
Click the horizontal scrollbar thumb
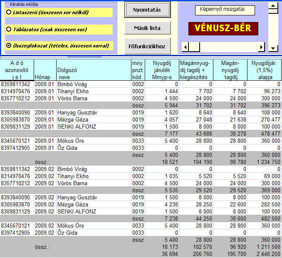194,47
